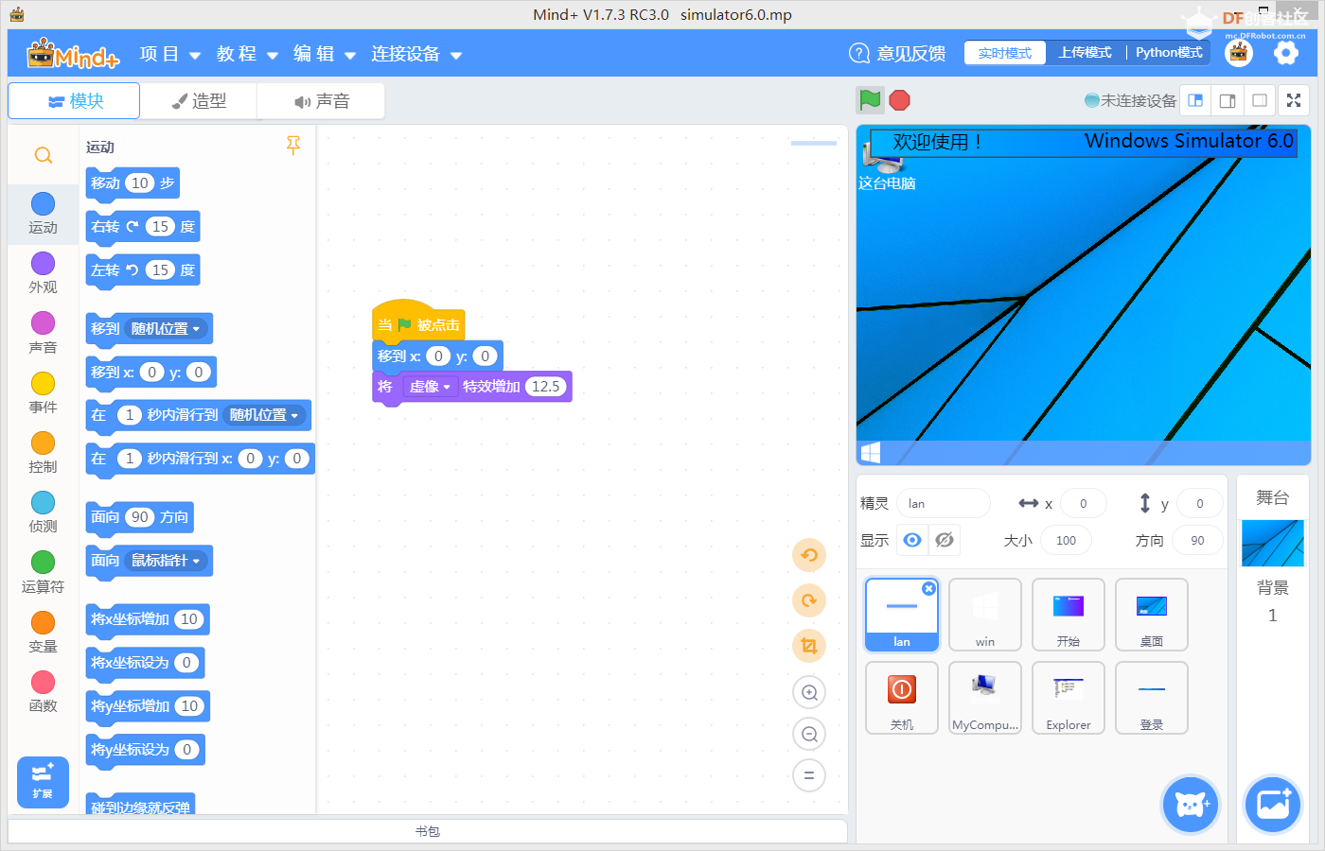Select the MyCompu... sprite thumbnail
The image size is (1325, 851).
(985, 698)
